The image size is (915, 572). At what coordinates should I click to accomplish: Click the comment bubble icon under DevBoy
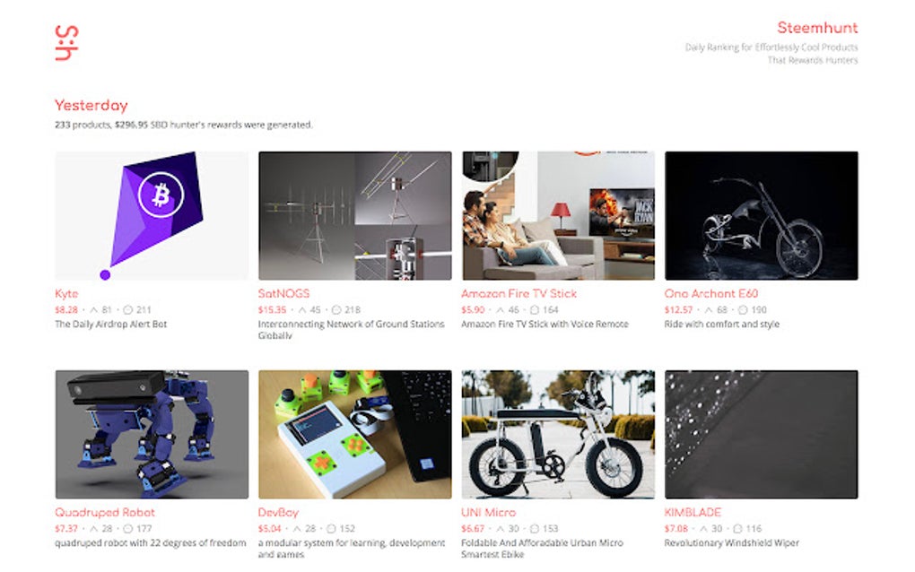pyautogui.click(x=331, y=528)
